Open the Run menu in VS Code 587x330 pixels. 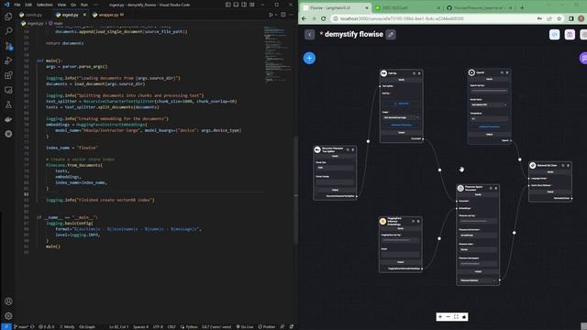(x=84, y=5)
